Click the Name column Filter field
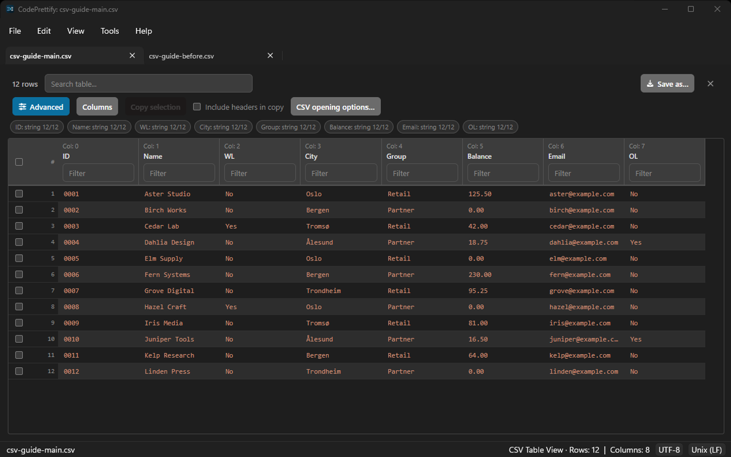 pyautogui.click(x=179, y=173)
